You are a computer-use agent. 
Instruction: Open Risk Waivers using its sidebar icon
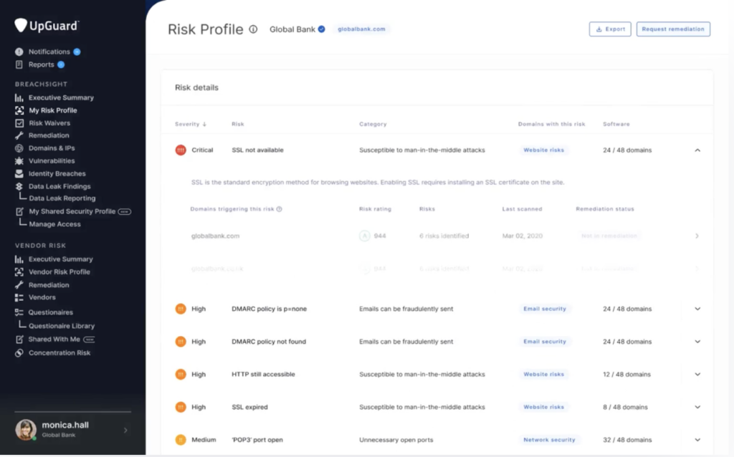click(17, 122)
